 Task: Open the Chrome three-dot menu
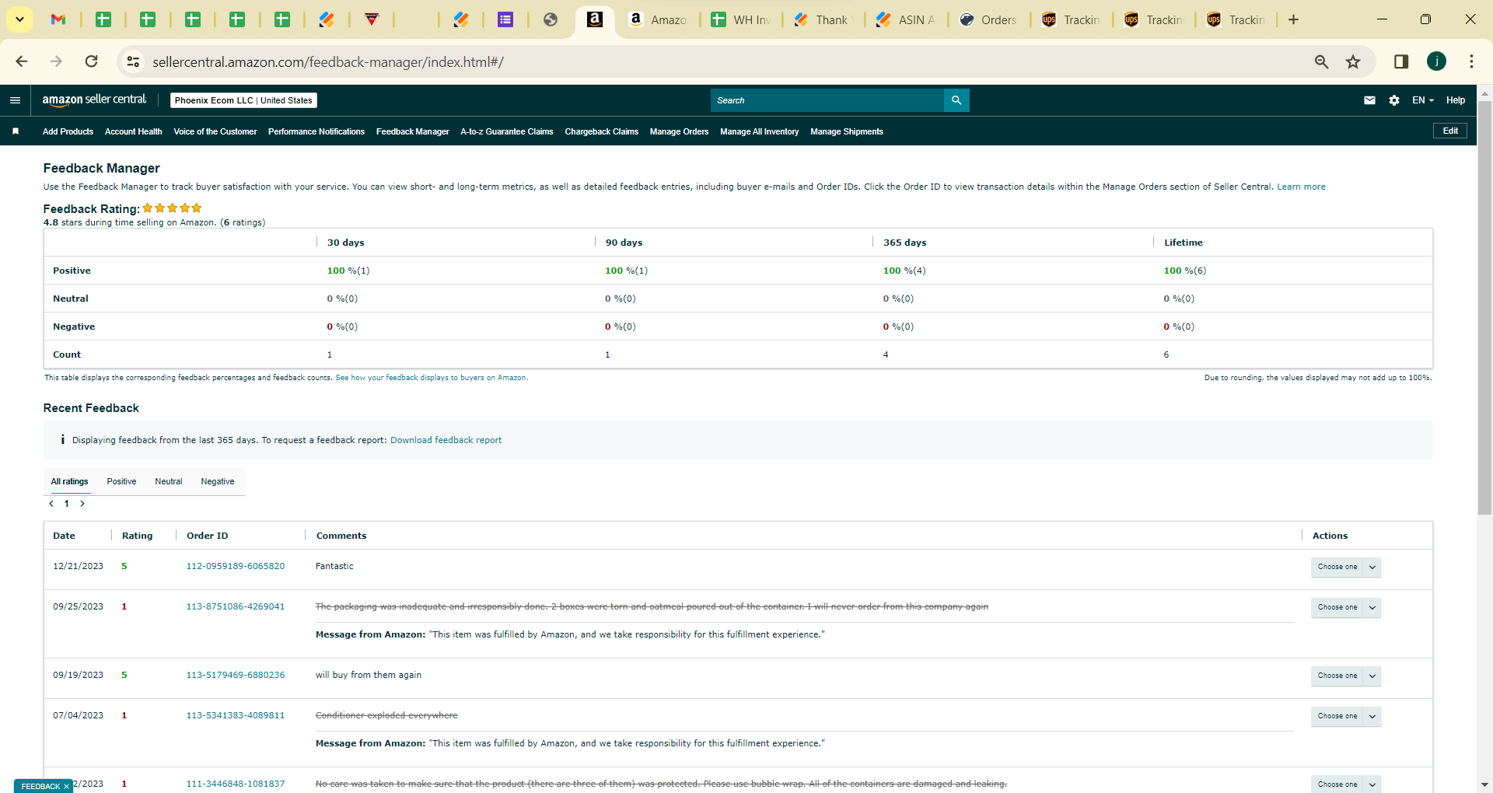pyautogui.click(x=1471, y=61)
